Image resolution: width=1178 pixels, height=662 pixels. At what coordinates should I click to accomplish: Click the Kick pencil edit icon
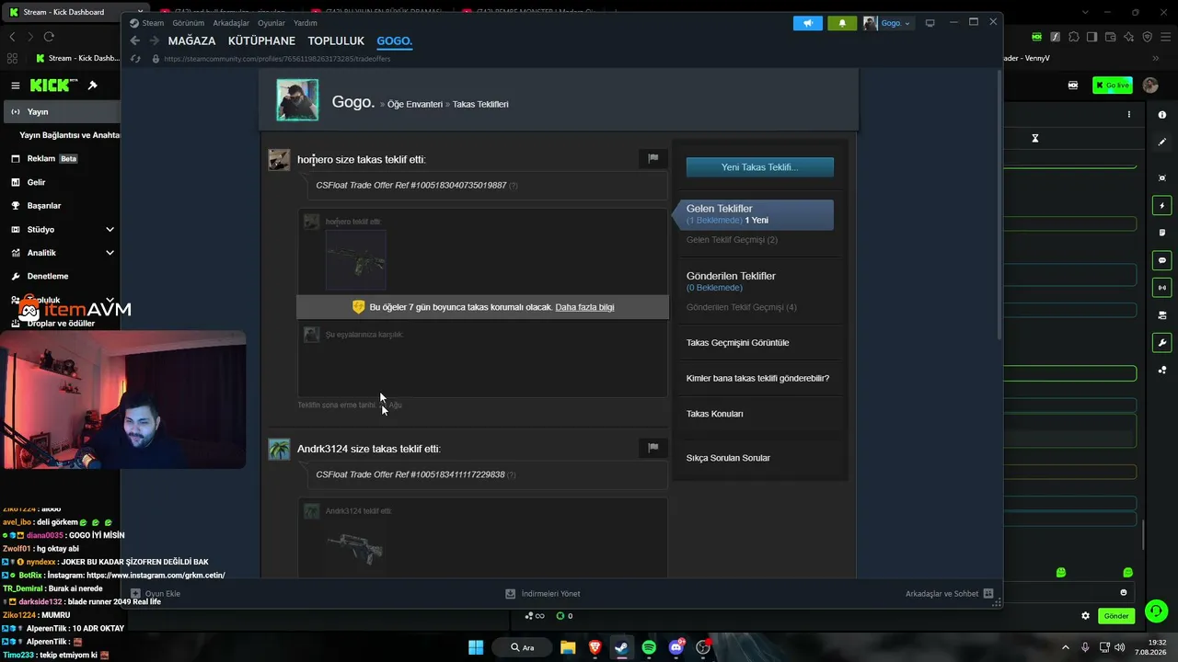coord(1162,143)
